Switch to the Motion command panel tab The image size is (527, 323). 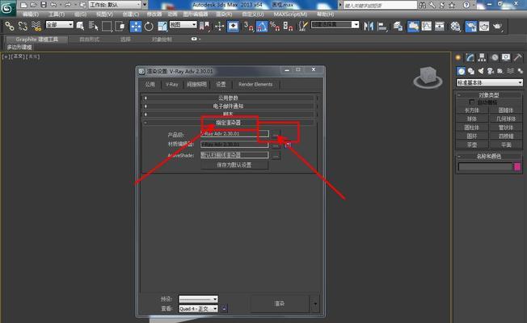pyautogui.click(x=495, y=58)
